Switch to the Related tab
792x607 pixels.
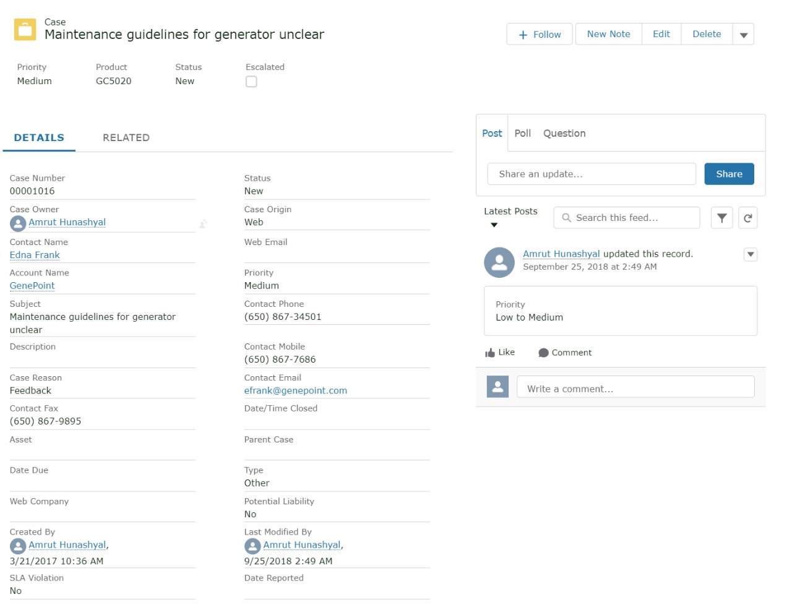click(x=126, y=137)
